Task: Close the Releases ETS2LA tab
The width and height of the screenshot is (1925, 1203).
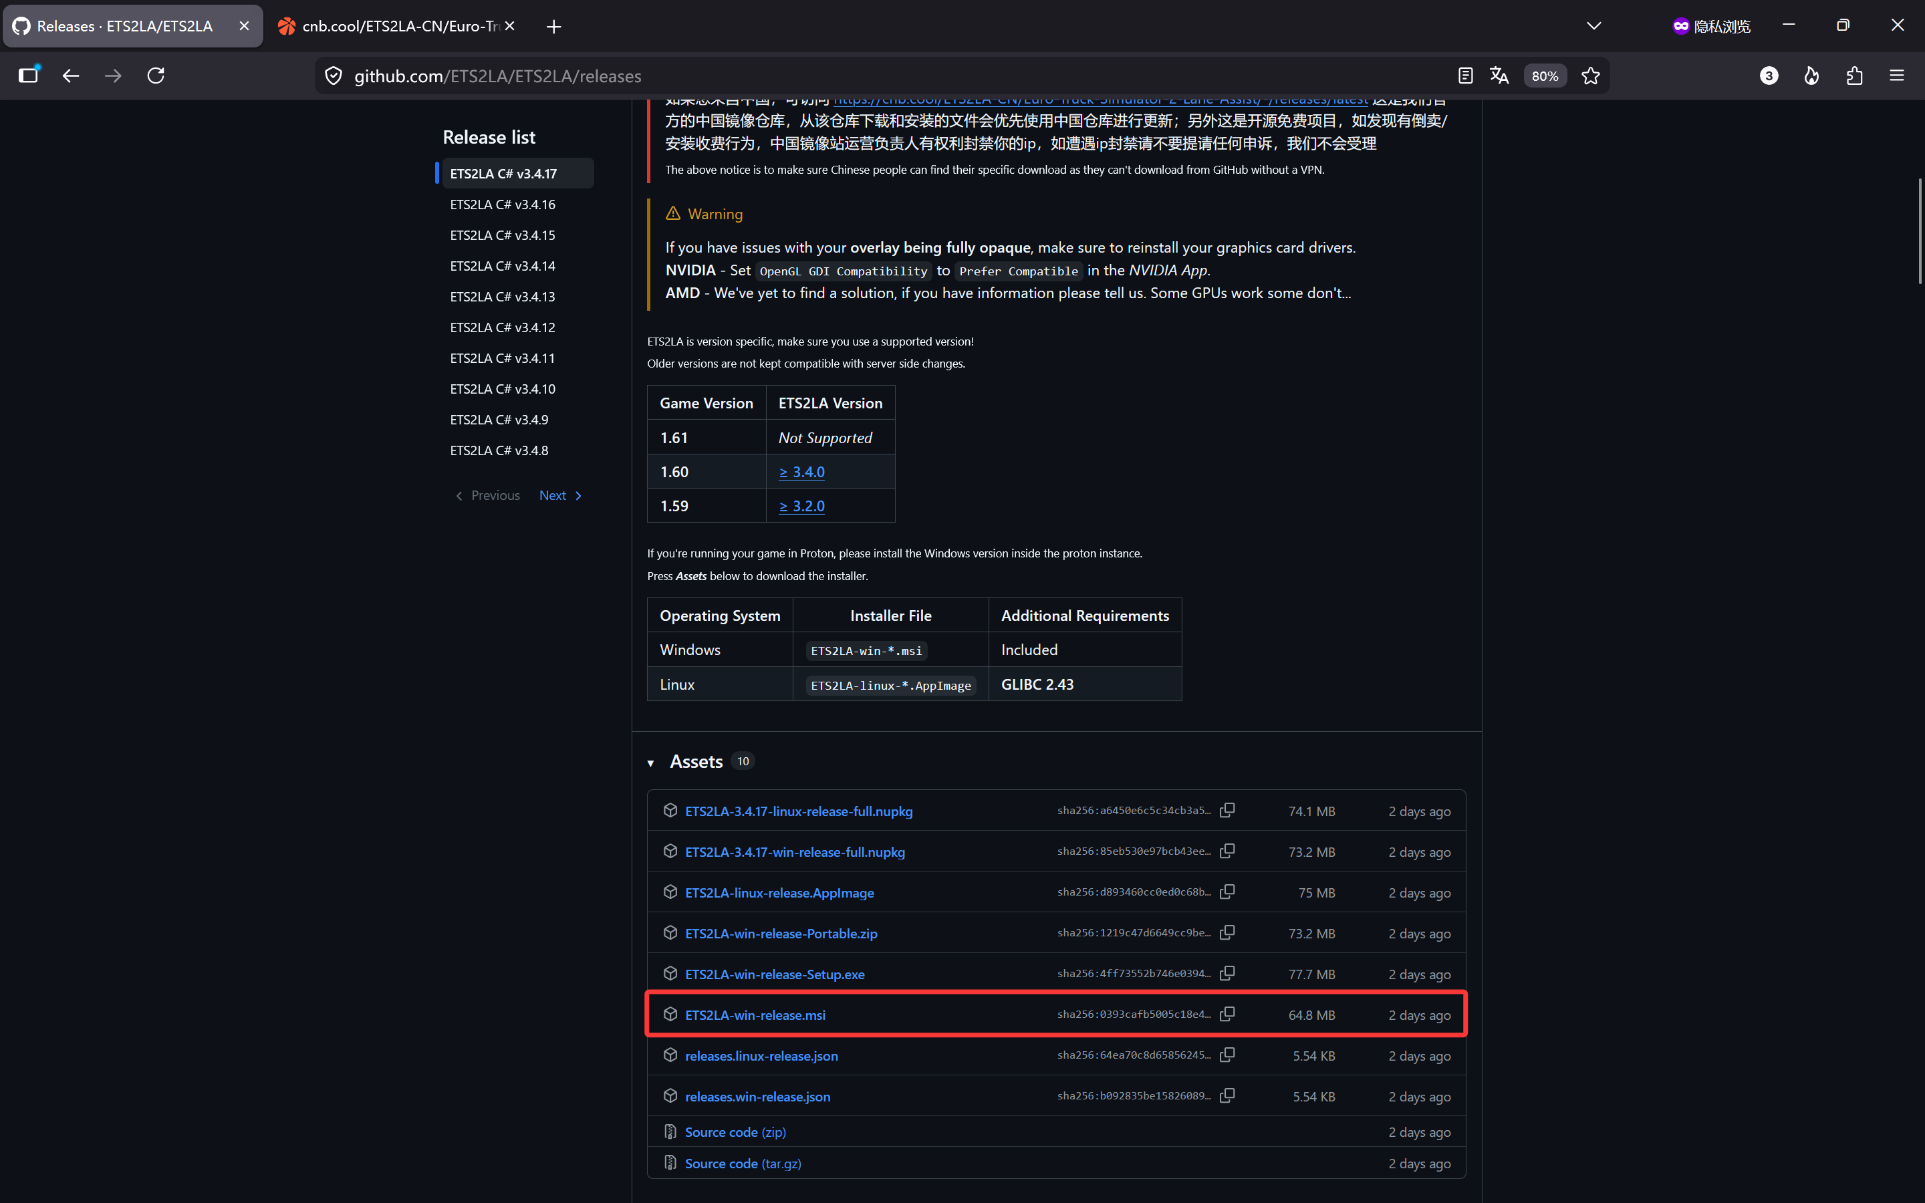Action: point(244,26)
